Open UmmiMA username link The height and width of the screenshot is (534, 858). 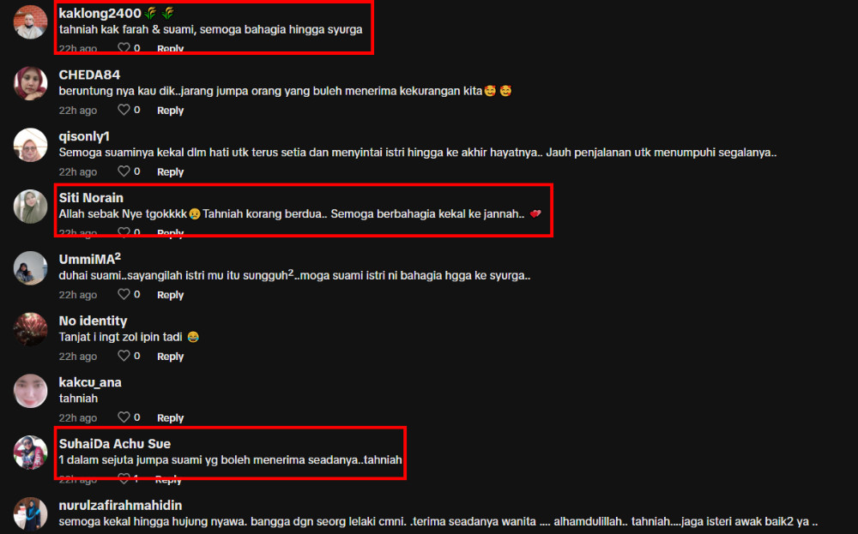click(90, 259)
